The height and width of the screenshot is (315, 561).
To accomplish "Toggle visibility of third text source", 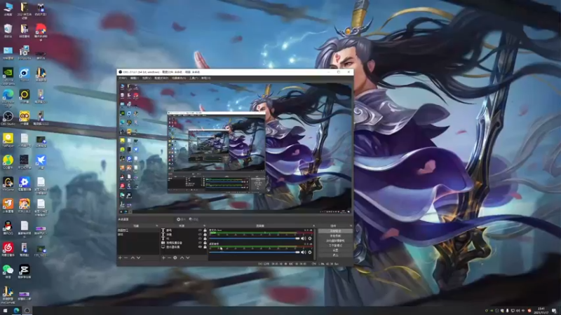I will click(200, 238).
